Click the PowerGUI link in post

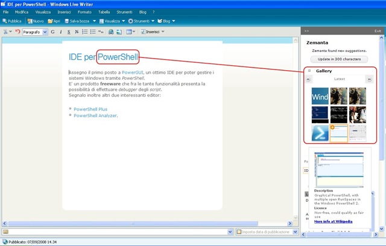click(x=132, y=73)
